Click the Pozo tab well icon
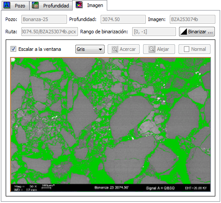 point(7,5)
